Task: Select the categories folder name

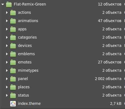Action: [27, 38]
